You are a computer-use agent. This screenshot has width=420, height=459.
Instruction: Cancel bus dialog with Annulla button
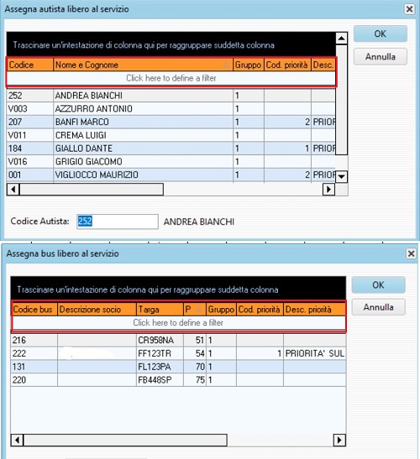[x=378, y=307]
